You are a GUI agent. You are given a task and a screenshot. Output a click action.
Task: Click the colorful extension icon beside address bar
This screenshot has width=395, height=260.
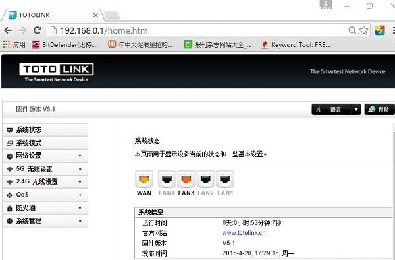(380, 30)
